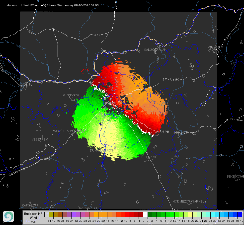
Task: Click the 'Fejér' county label
Action: (56, 109)
